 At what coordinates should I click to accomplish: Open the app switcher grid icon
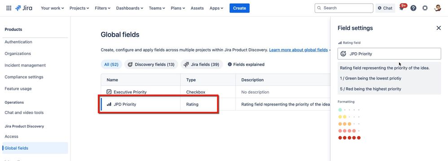point(9,8)
